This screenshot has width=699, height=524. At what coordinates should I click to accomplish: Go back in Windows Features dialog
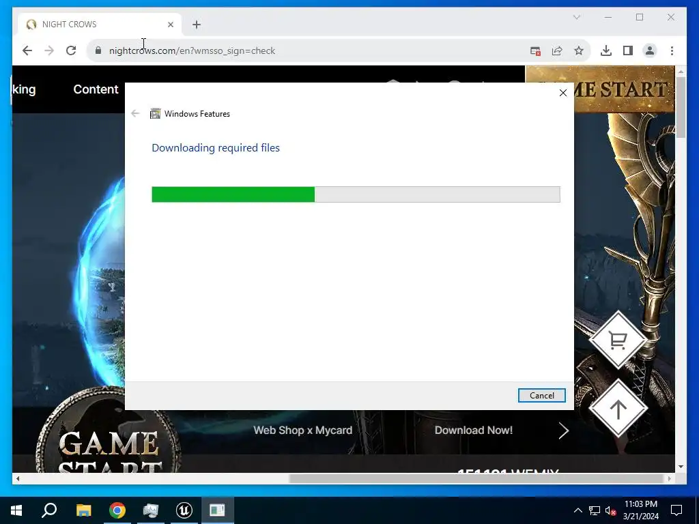click(136, 114)
